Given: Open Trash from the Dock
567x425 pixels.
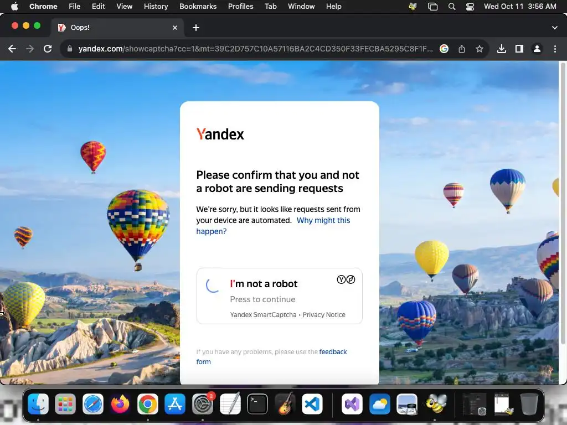Looking at the screenshot, I should pyautogui.click(x=529, y=403).
